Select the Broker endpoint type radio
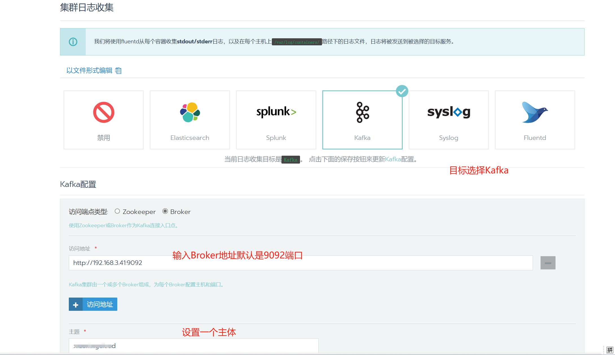Viewport: 615px width, 355px height. (165, 211)
